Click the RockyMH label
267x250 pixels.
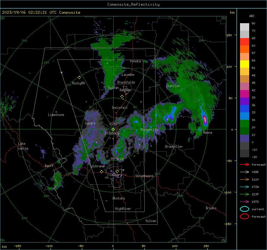(x=78, y=83)
